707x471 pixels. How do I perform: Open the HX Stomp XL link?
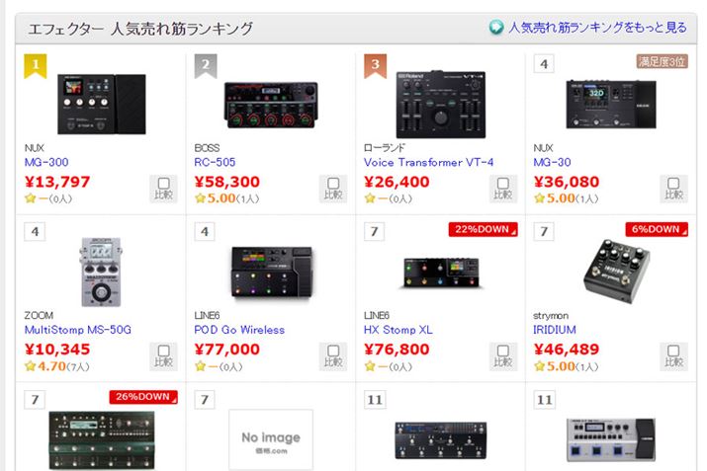[398, 330]
